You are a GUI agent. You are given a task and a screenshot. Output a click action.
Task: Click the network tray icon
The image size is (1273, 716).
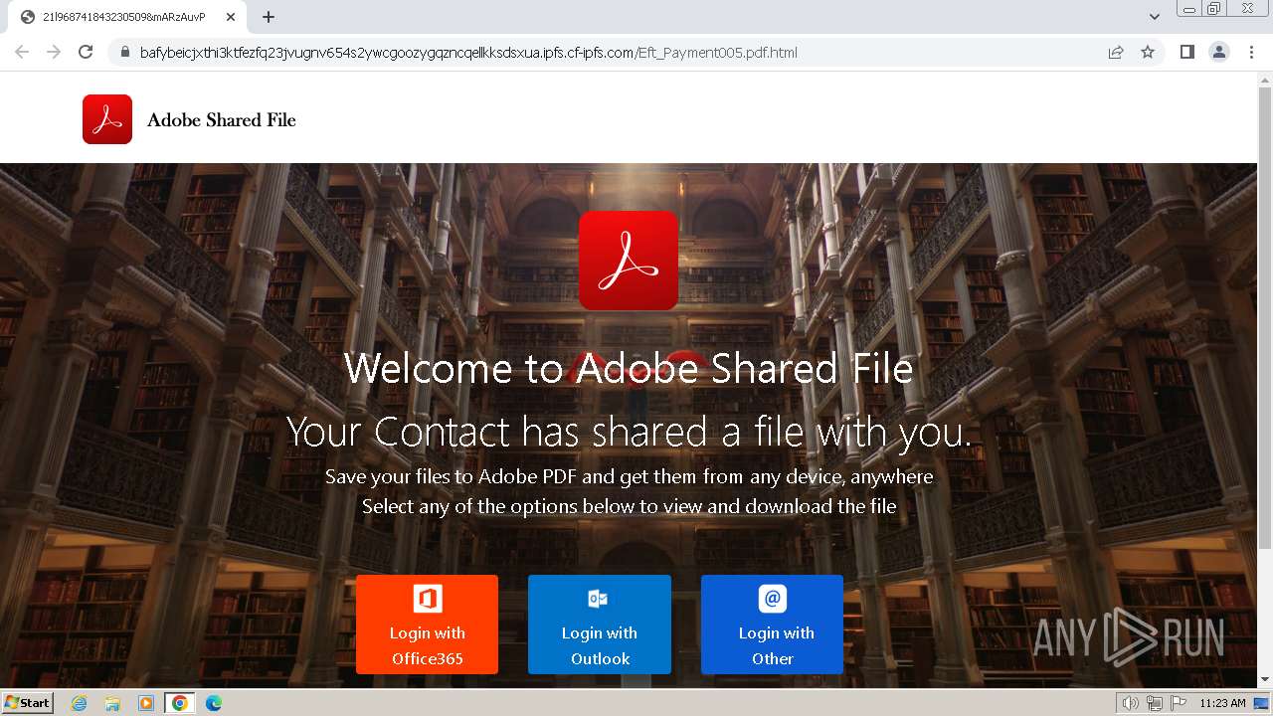[1155, 703]
